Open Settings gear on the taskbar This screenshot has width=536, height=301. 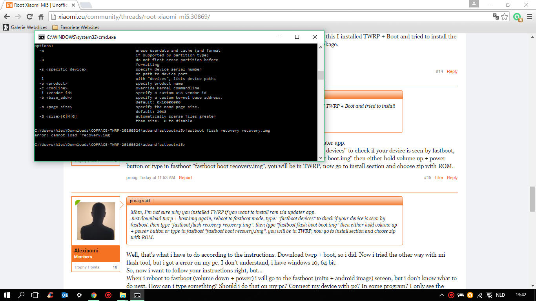click(x=79, y=295)
